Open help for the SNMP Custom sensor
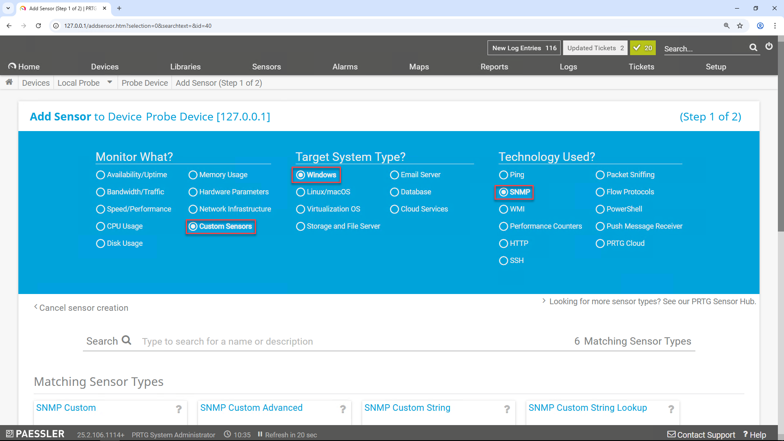784x441 pixels. click(179, 409)
